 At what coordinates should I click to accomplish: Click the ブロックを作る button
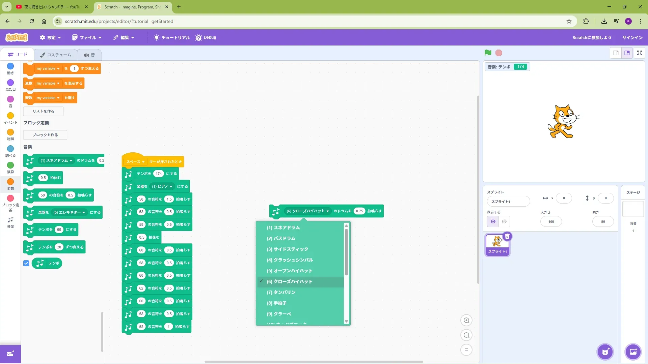click(45, 135)
